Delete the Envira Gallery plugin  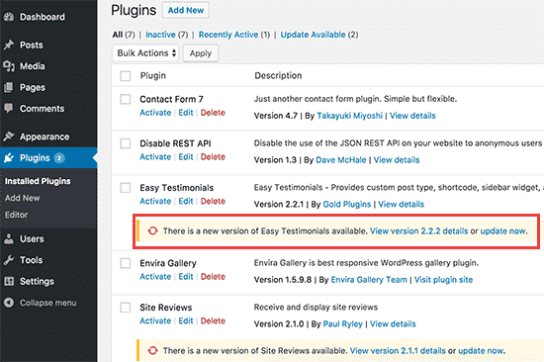[213, 277]
